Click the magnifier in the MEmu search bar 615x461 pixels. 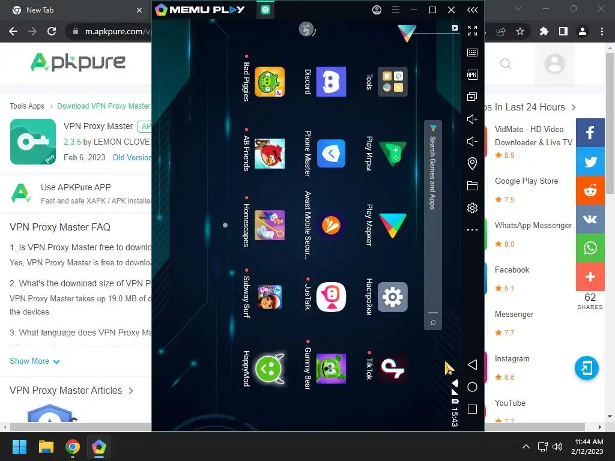pos(433,322)
